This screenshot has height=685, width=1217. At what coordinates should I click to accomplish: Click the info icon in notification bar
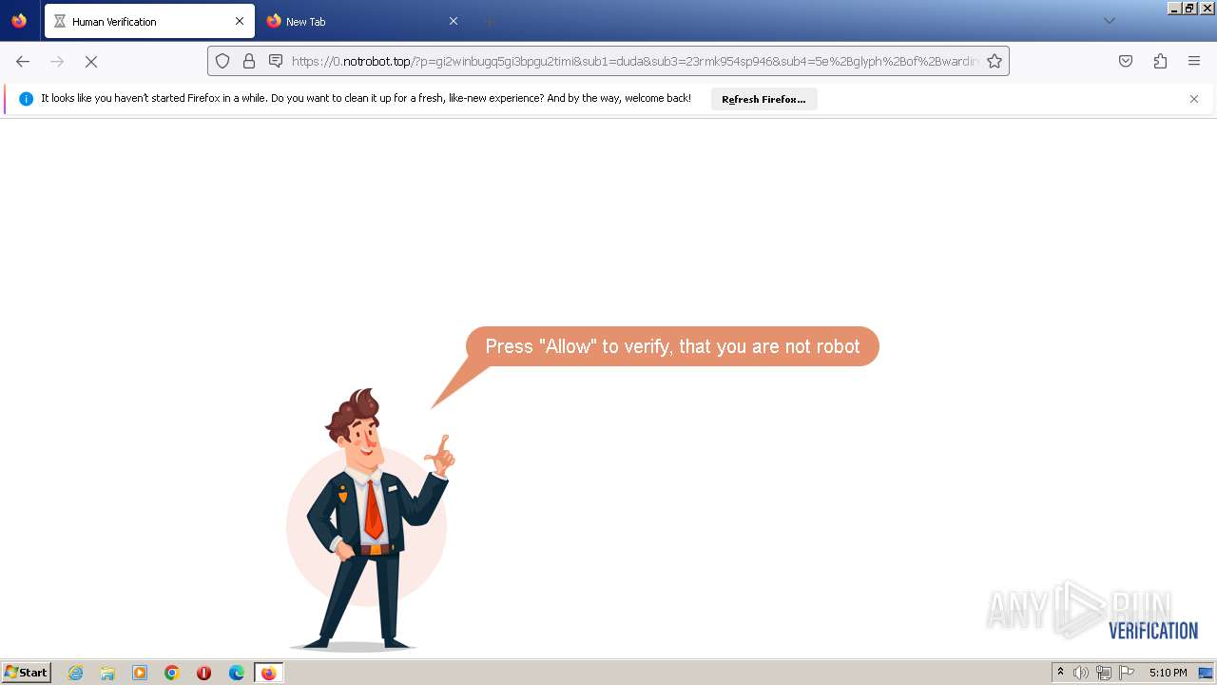pos(26,99)
